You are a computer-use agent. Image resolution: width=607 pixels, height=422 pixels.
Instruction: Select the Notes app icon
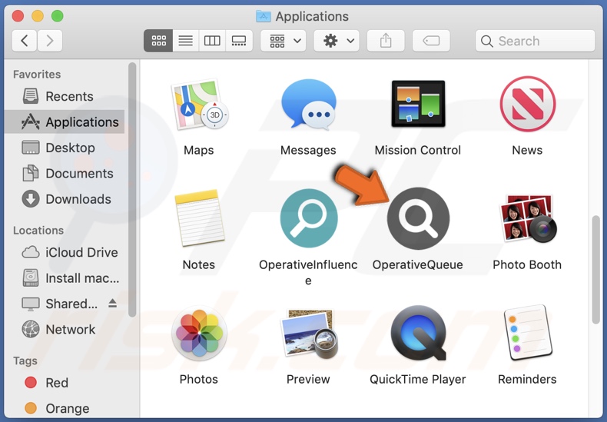click(199, 218)
